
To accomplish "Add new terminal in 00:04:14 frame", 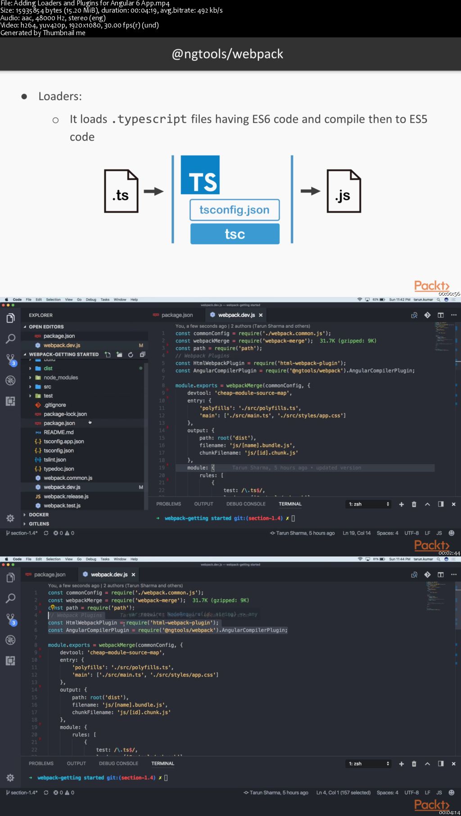I will [x=401, y=764].
